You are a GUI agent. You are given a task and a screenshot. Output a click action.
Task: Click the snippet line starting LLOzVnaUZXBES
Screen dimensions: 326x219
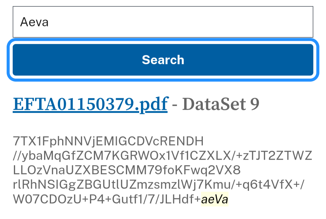[127, 170]
